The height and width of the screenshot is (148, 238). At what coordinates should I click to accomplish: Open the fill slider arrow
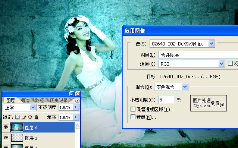pos(76,117)
